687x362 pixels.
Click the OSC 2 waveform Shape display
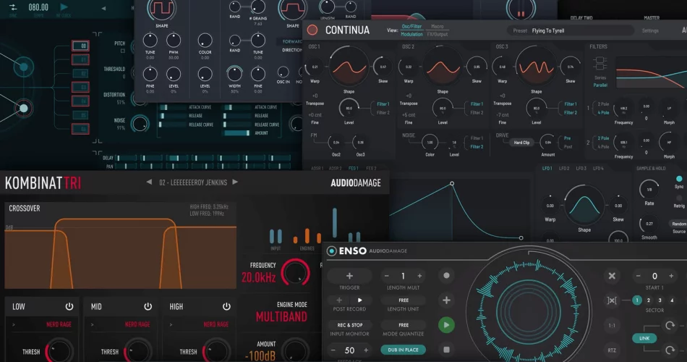click(443, 67)
